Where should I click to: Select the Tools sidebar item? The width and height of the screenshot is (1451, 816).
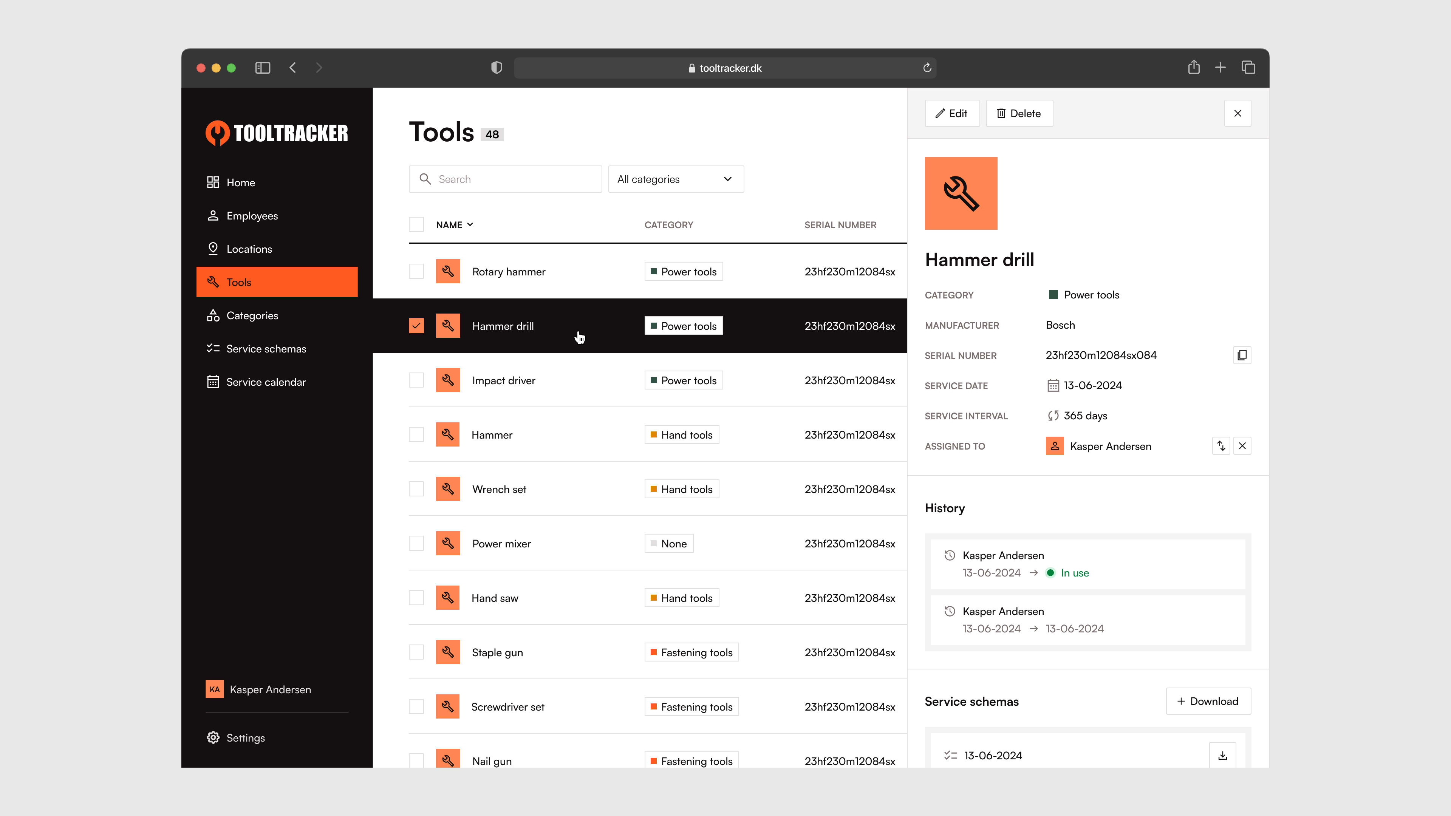point(277,281)
